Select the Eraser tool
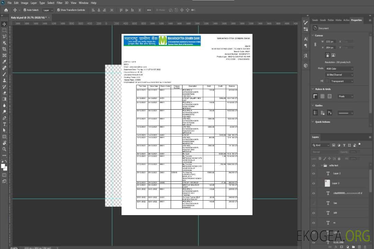This screenshot has width=374, height=249. coord(4,93)
